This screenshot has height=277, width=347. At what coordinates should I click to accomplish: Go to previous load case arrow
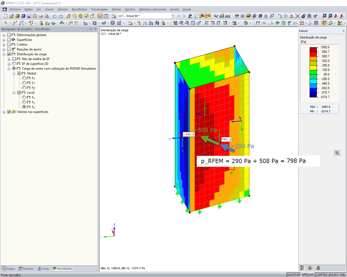point(179,16)
